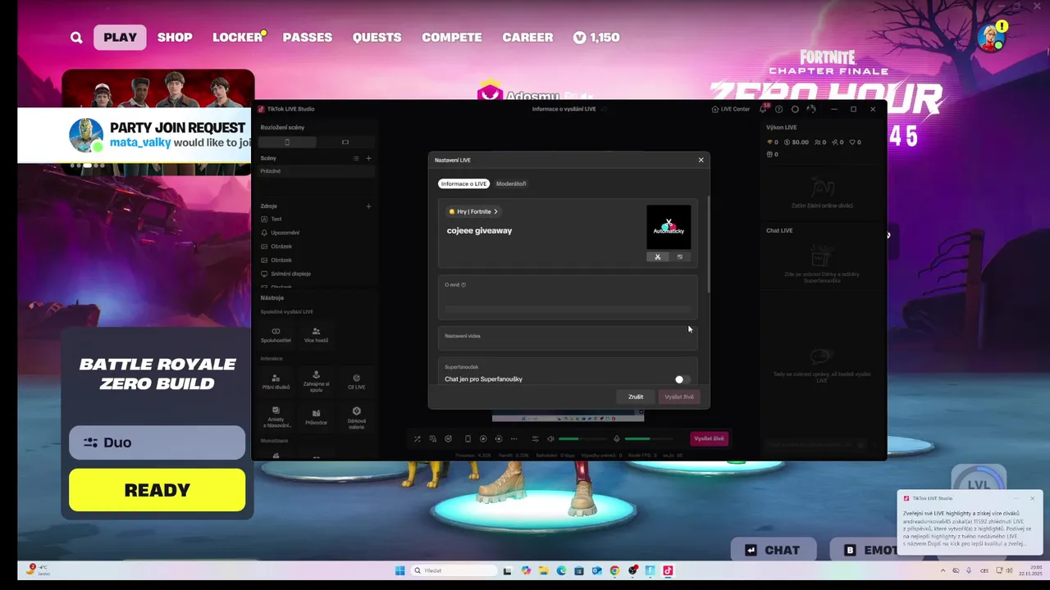Select the portrait scene layout
Screen dimensions: 1050x590
pos(287,142)
